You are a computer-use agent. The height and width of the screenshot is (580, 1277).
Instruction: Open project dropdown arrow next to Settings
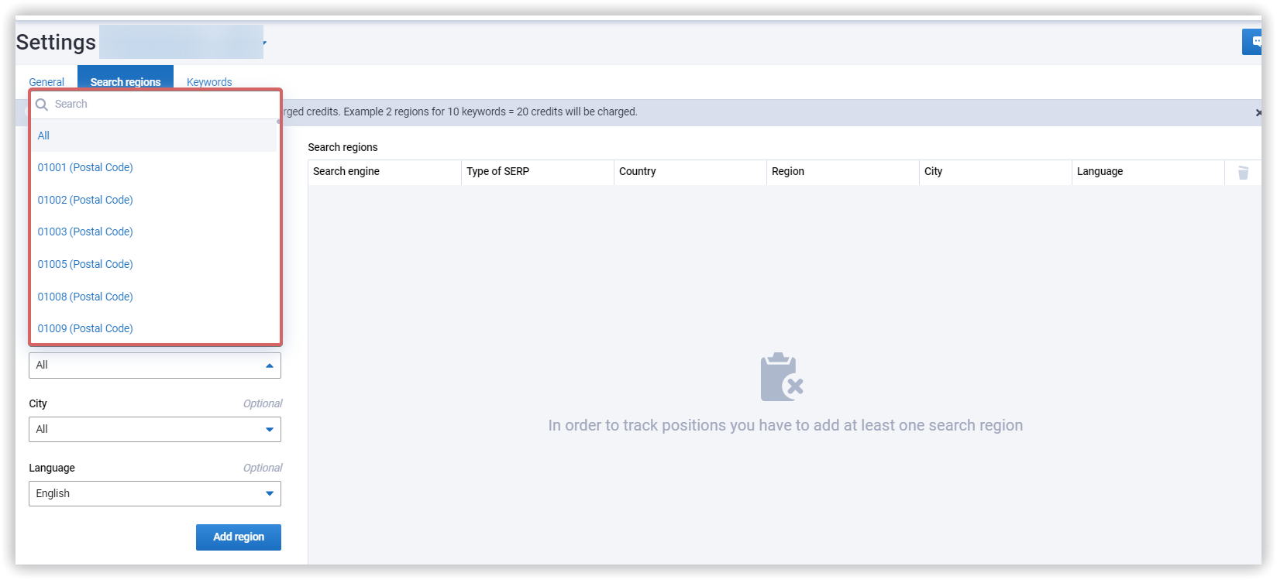(264, 43)
